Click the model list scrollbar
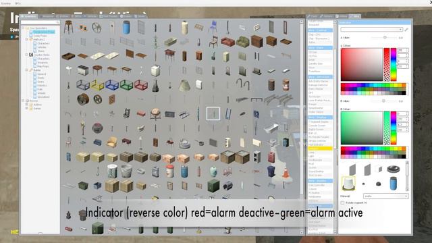Viewport: 432px width, 243px height. (x=407, y=176)
